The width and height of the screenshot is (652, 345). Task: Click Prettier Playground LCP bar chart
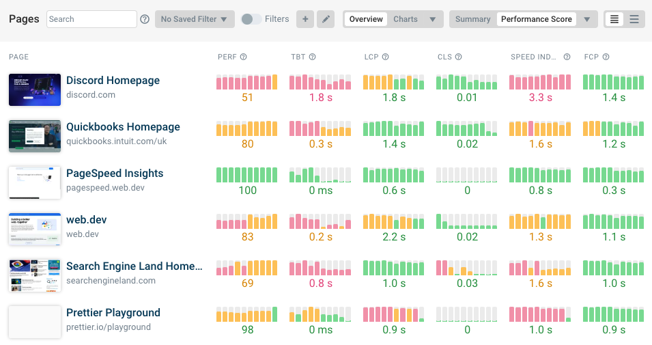tap(393, 314)
